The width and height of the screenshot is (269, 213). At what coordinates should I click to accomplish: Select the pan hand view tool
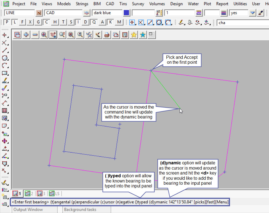(x=53, y=35)
